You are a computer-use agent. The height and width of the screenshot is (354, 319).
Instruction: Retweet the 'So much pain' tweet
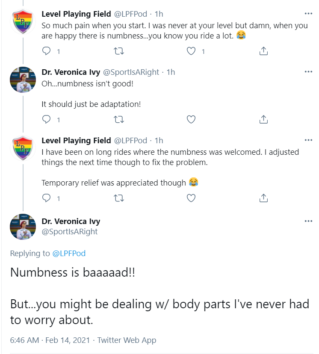[x=119, y=51]
